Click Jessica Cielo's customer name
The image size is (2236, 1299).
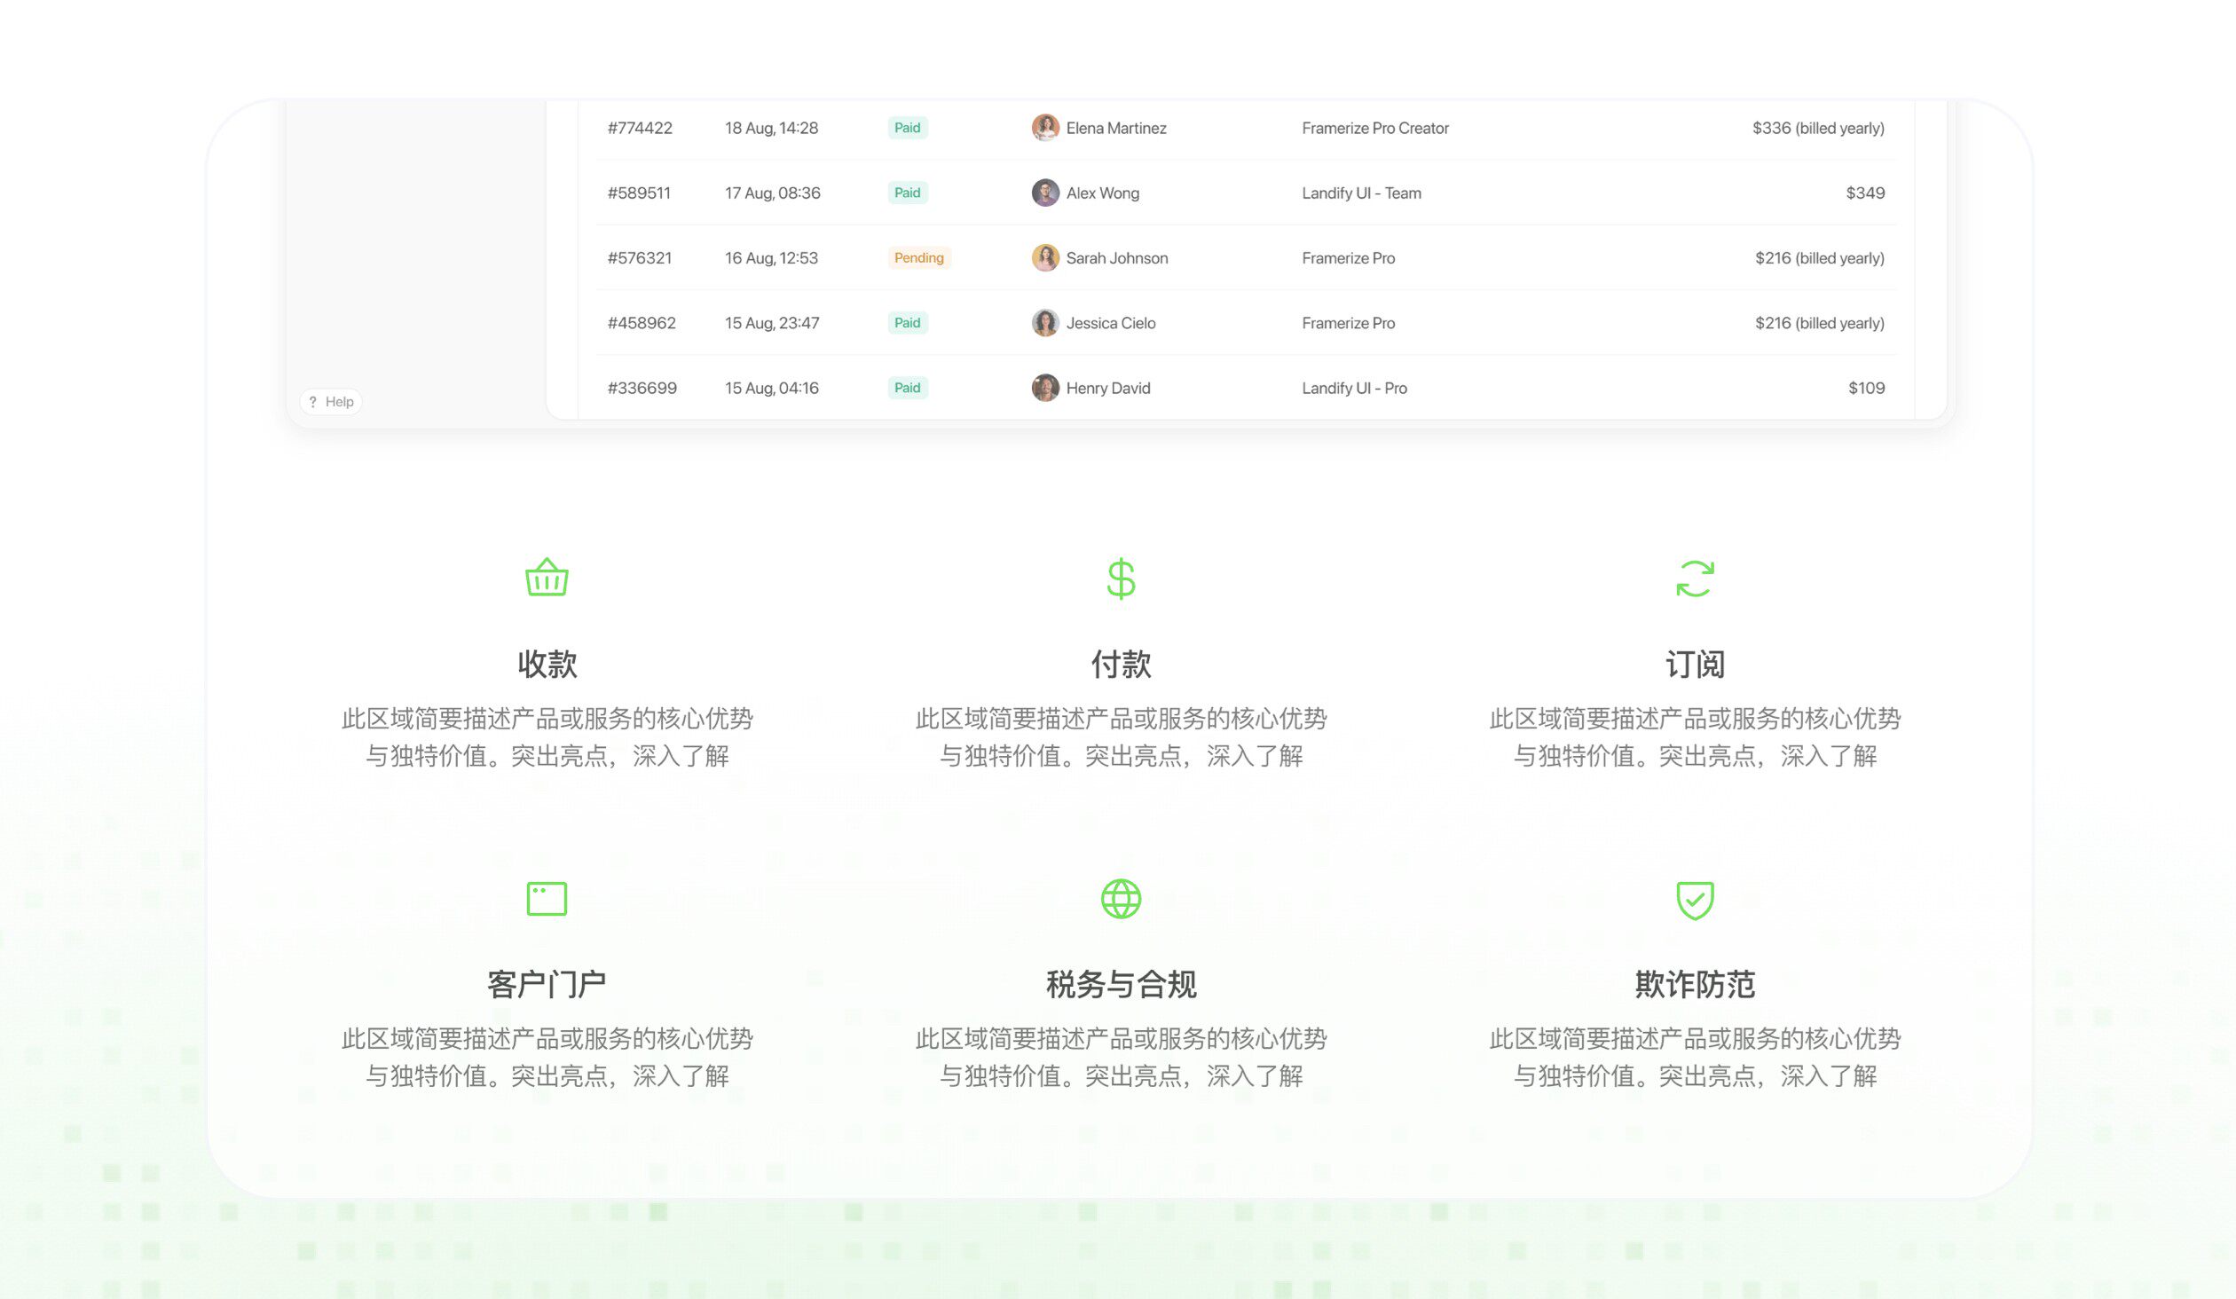(x=1110, y=323)
